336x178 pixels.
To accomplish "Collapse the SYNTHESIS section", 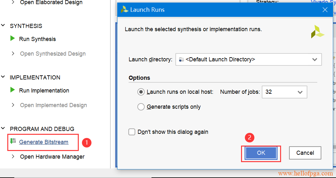I will (3, 26).
